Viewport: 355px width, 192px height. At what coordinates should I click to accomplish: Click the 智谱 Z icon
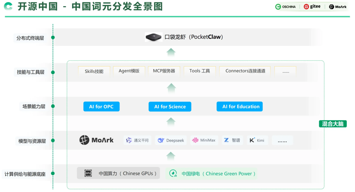226,140
